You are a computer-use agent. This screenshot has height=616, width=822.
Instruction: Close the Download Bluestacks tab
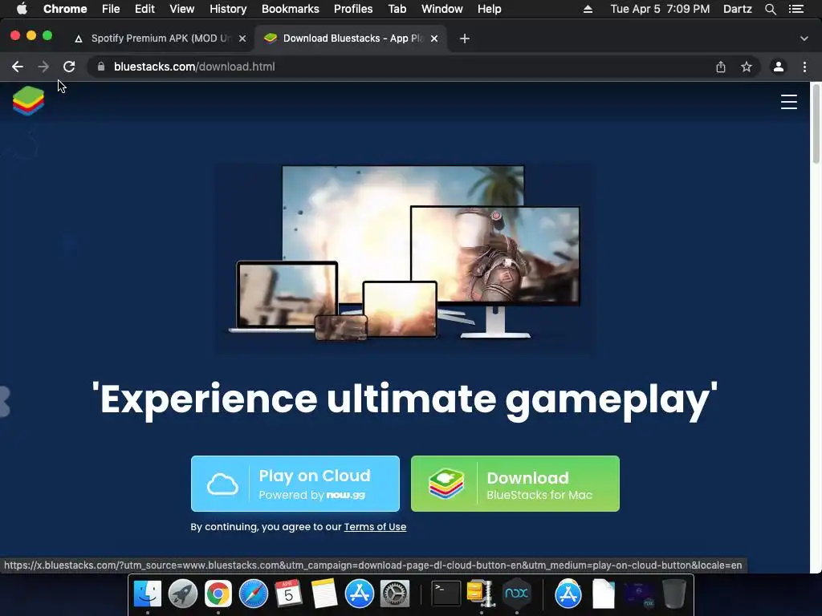coord(434,38)
